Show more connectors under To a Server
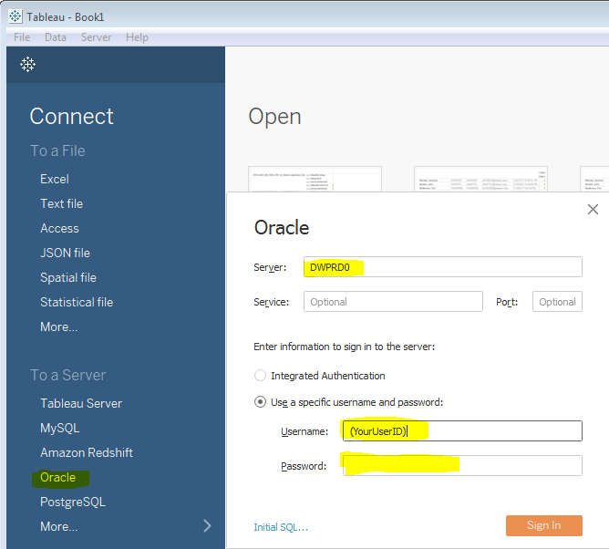609x549 pixels. pyautogui.click(x=59, y=526)
